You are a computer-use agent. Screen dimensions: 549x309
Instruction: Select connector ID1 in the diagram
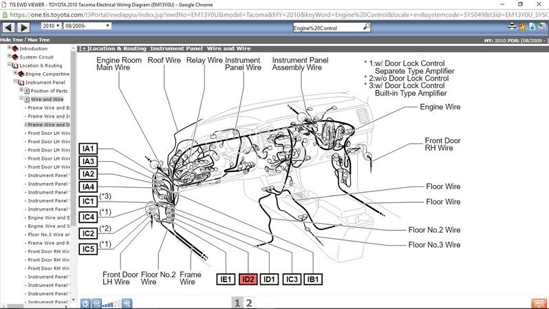point(269,279)
